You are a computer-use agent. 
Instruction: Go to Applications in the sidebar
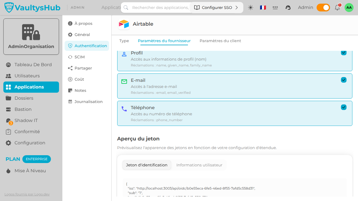(x=31, y=87)
